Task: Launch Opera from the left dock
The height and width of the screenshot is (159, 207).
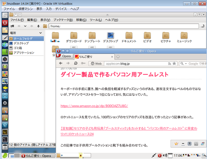Action: tap(5, 23)
